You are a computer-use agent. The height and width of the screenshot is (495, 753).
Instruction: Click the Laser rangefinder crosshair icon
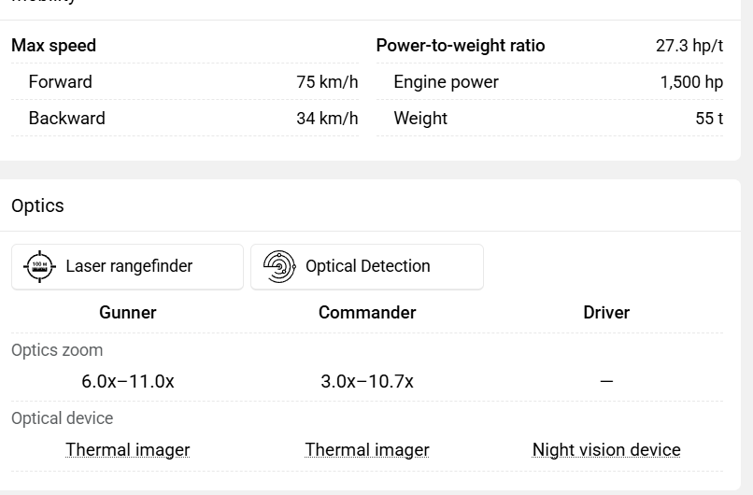point(39,266)
